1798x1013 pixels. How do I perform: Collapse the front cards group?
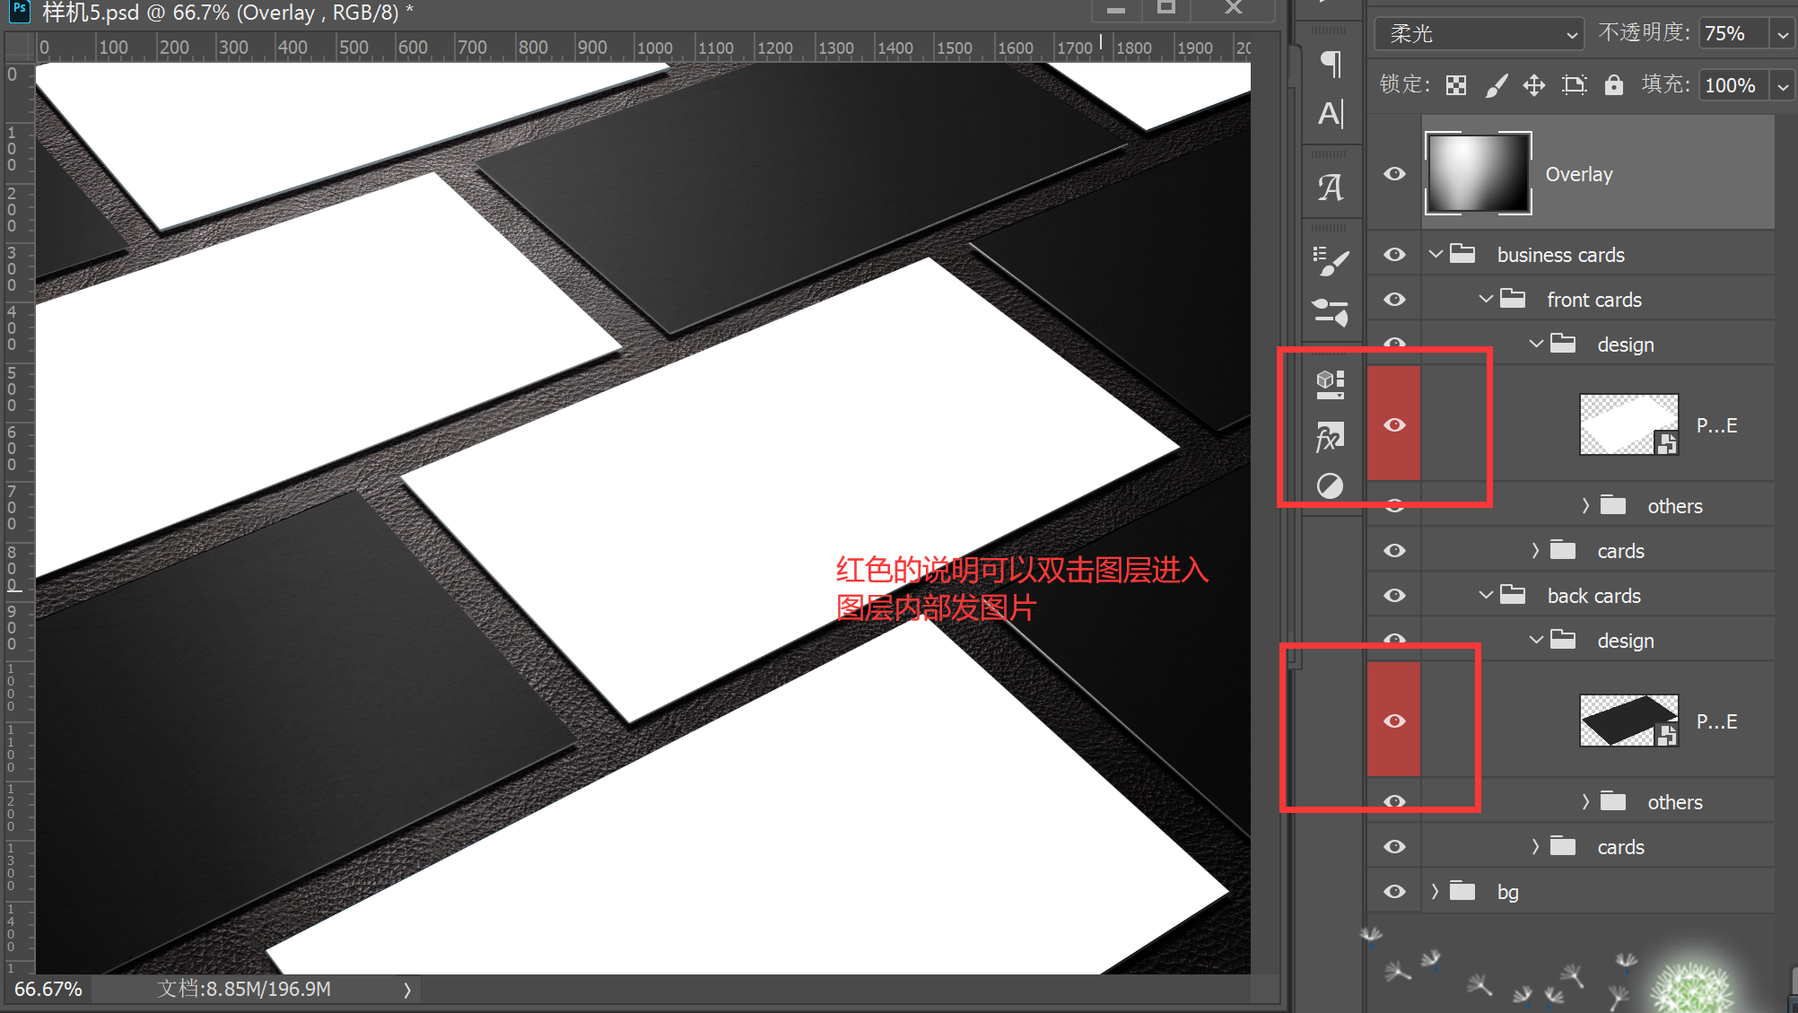(x=1486, y=299)
